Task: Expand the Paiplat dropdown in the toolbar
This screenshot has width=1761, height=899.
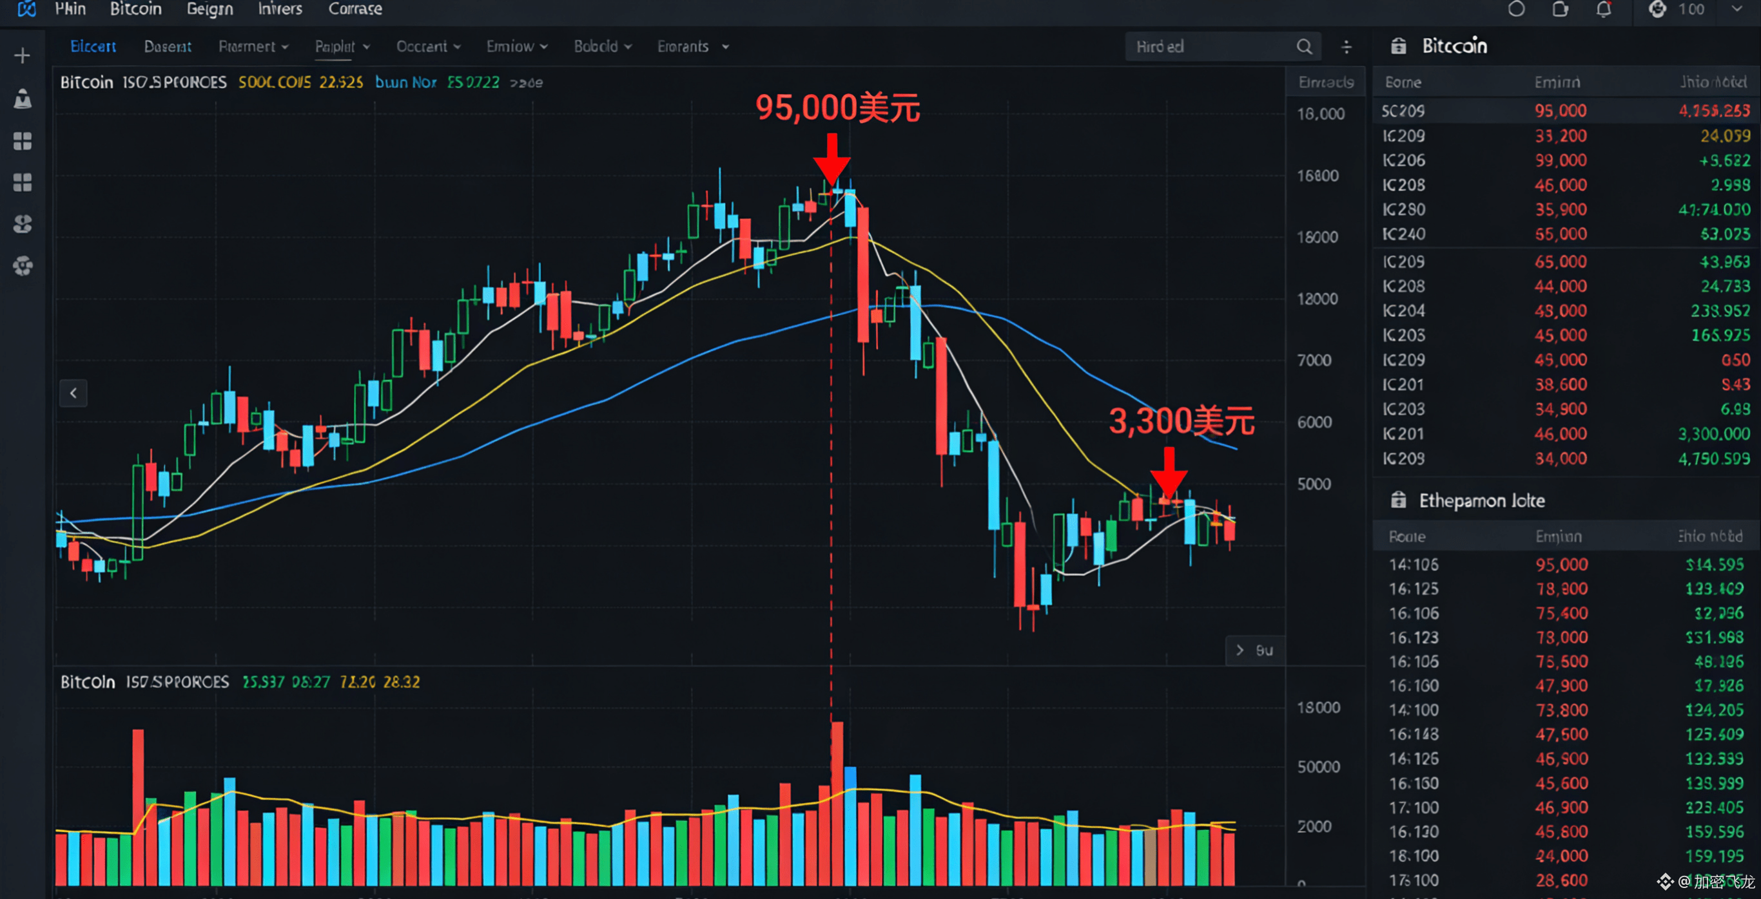Action: 341,46
